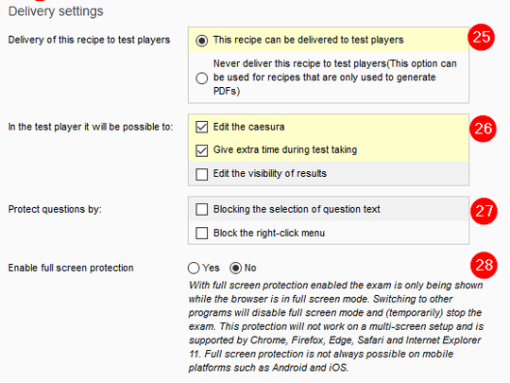
Task: Click 'In the test player it will be possible to' label
Action: [91, 127]
